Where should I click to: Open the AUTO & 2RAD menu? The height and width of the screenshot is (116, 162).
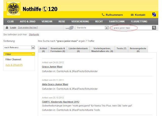(28, 22)
